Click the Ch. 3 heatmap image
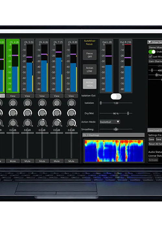The width and height of the screenshot is (162, 227). [114, 150]
